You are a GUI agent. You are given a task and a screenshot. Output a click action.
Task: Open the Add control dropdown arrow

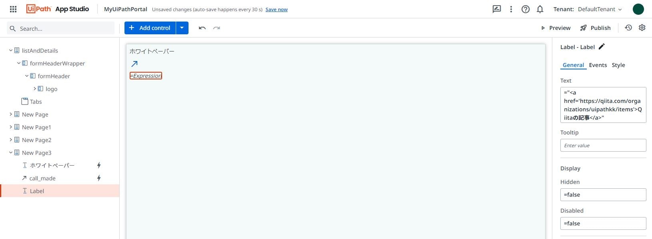click(182, 28)
